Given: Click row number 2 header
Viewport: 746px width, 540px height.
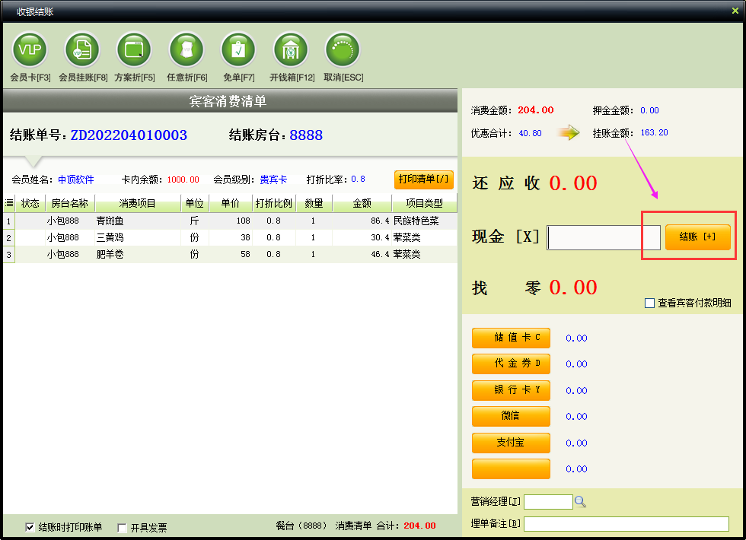Looking at the screenshot, I should point(9,237).
